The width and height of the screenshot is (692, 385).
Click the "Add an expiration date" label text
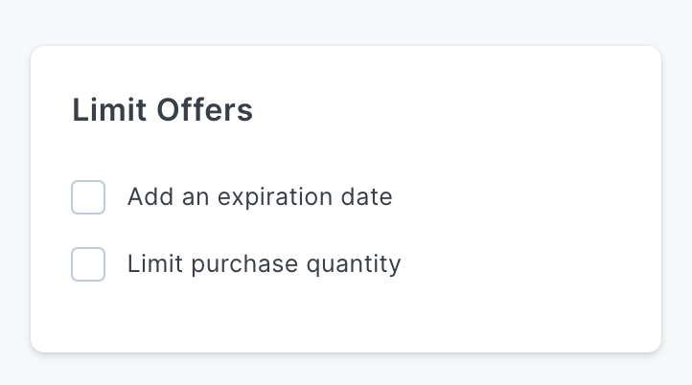pos(260,197)
